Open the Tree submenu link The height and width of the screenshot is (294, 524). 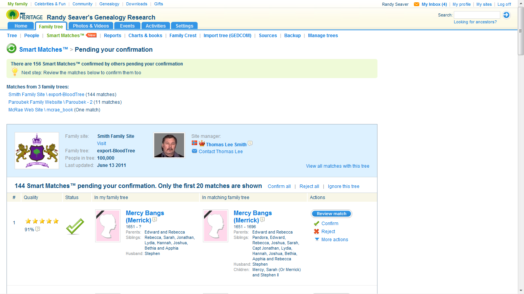click(12, 36)
